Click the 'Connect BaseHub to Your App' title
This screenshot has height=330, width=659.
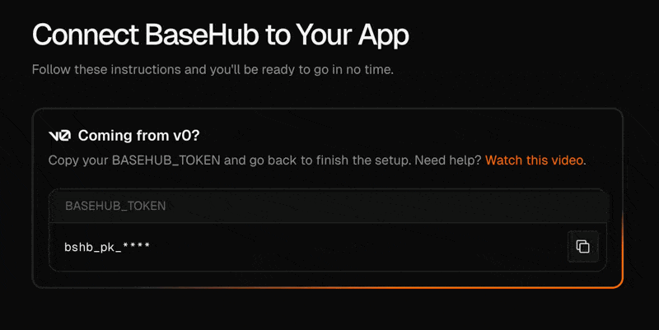click(220, 35)
